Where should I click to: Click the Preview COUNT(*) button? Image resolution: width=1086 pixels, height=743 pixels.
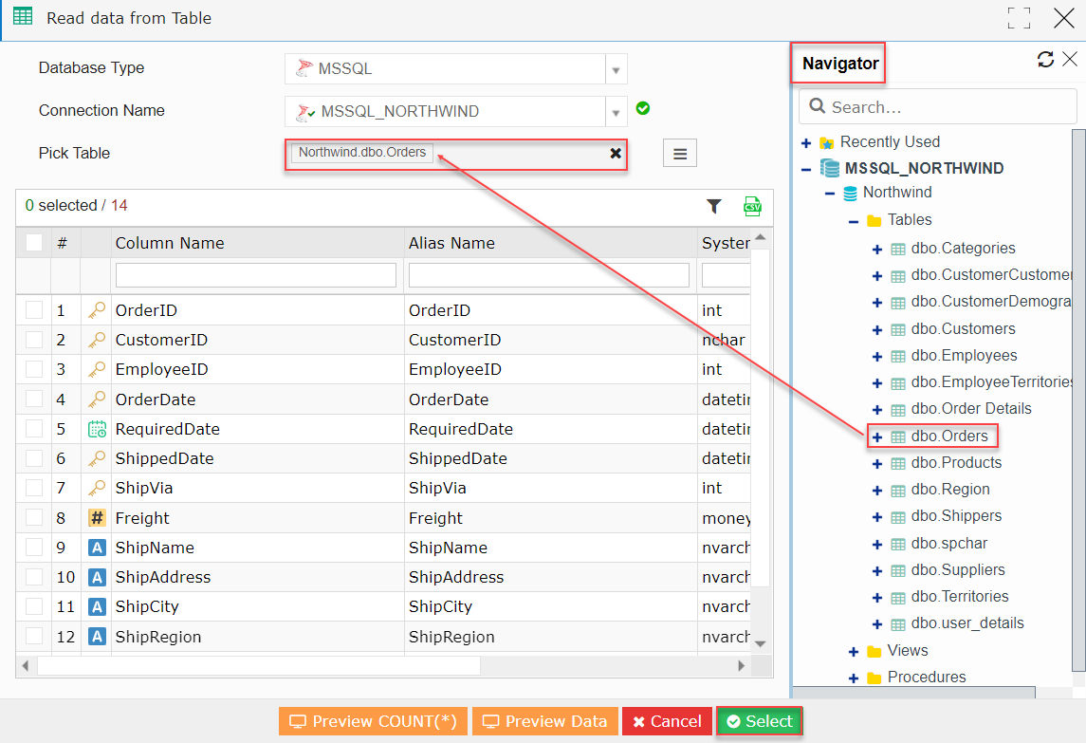(374, 721)
